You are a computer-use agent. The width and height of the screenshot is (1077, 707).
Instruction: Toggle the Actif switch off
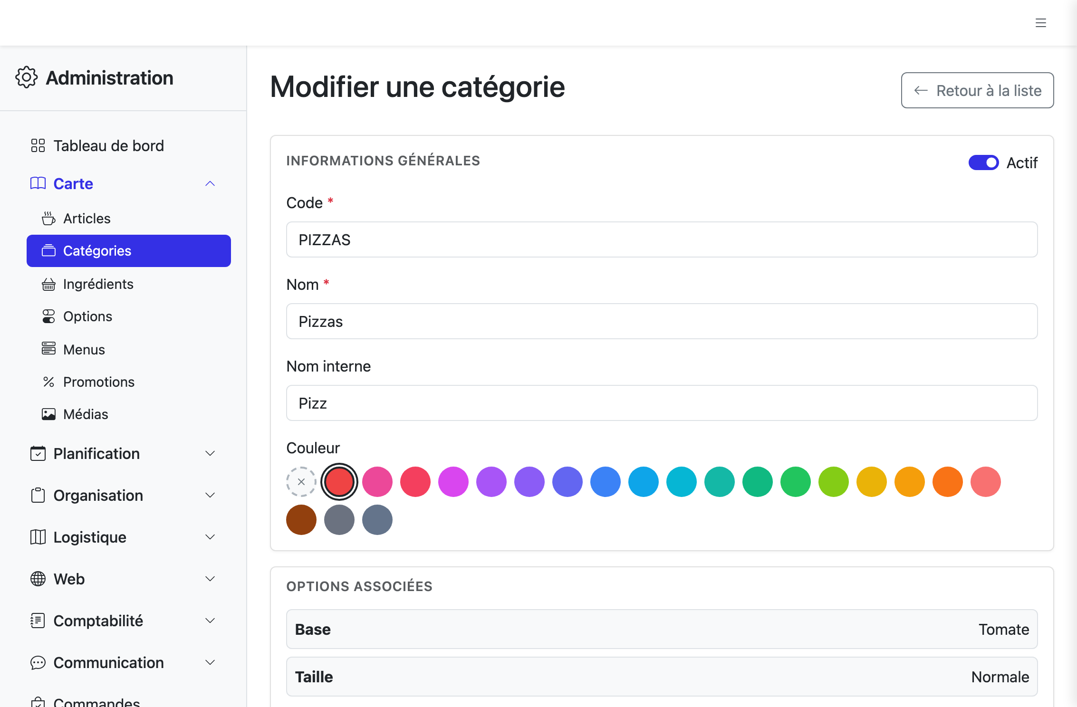pos(983,162)
